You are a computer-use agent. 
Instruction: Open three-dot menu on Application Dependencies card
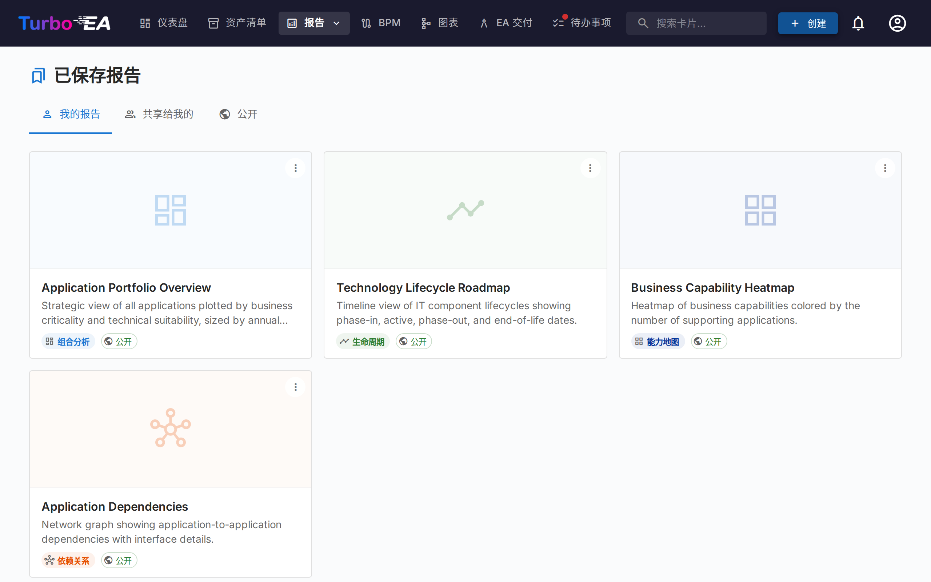click(x=295, y=387)
